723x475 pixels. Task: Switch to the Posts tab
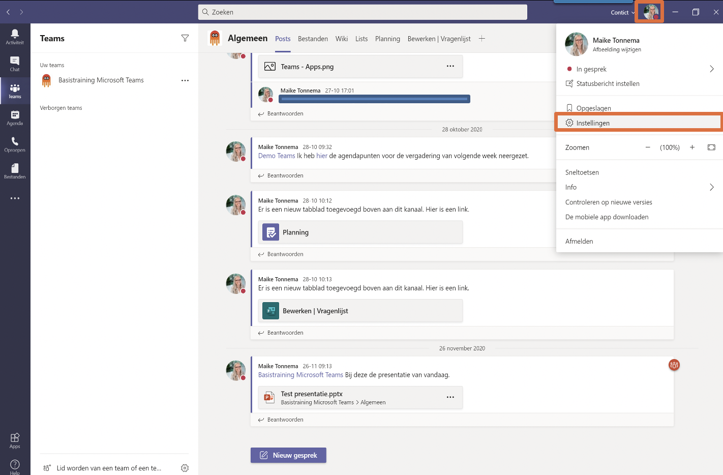pyautogui.click(x=283, y=39)
